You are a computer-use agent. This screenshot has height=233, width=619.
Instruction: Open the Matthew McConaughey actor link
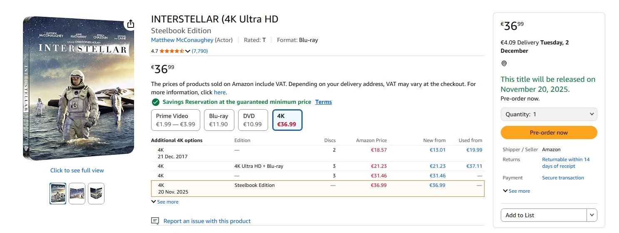click(182, 40)
